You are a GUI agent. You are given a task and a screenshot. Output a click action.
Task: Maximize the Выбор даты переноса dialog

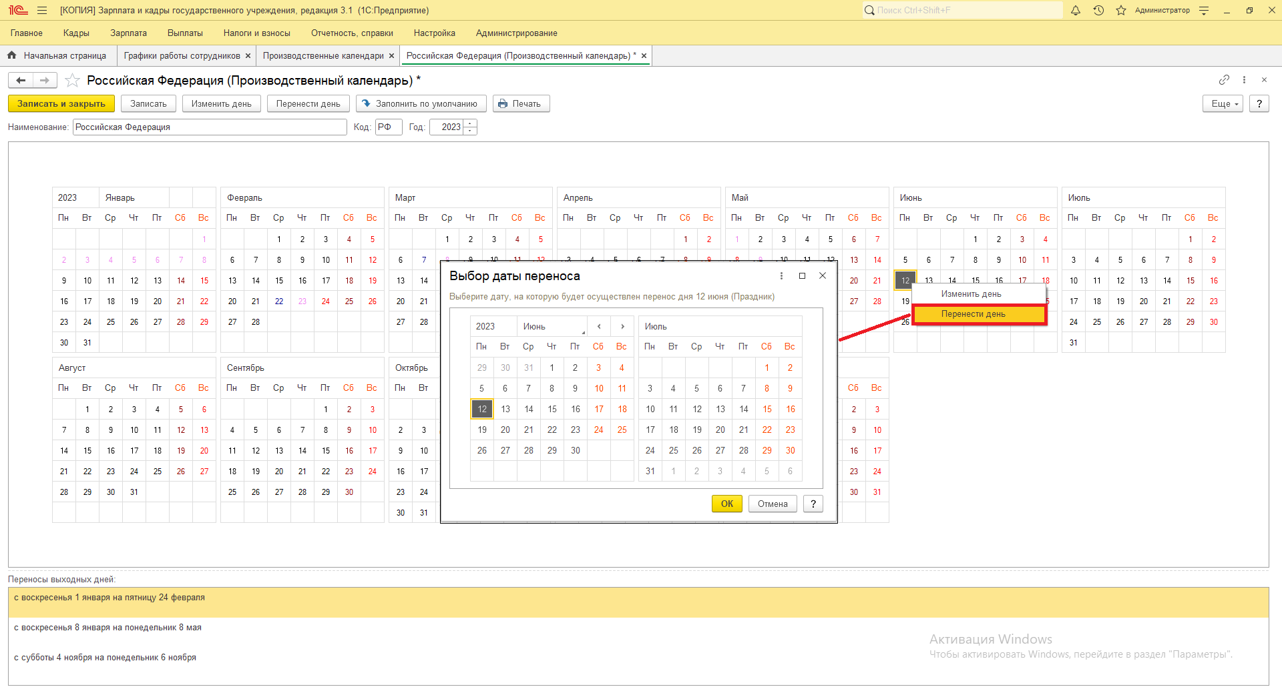tap(802, 275)
